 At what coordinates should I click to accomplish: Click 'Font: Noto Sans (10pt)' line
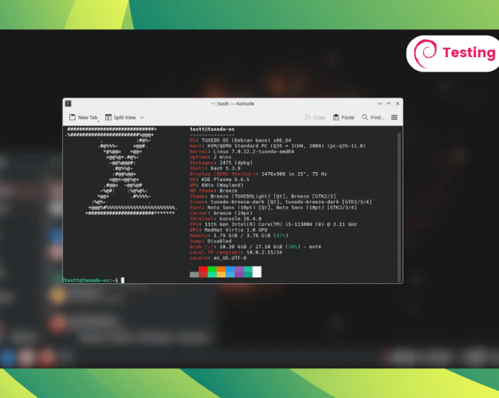click(x=273, y=207)
